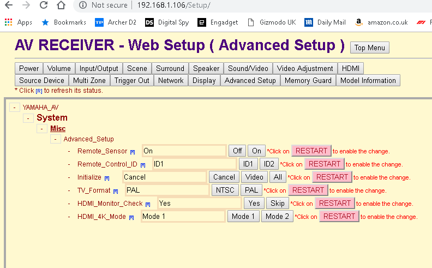432x268 pixels.
Task: Open the Sound/Video tab
Action: click(x=248, y=69)
